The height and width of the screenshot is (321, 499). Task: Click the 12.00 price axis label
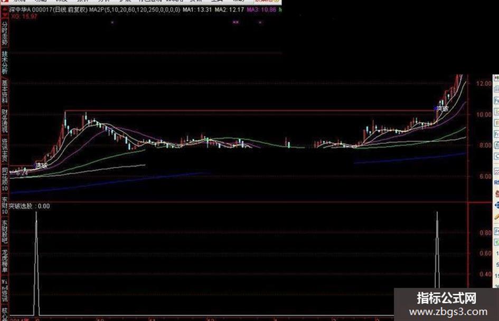pos(484,84)
